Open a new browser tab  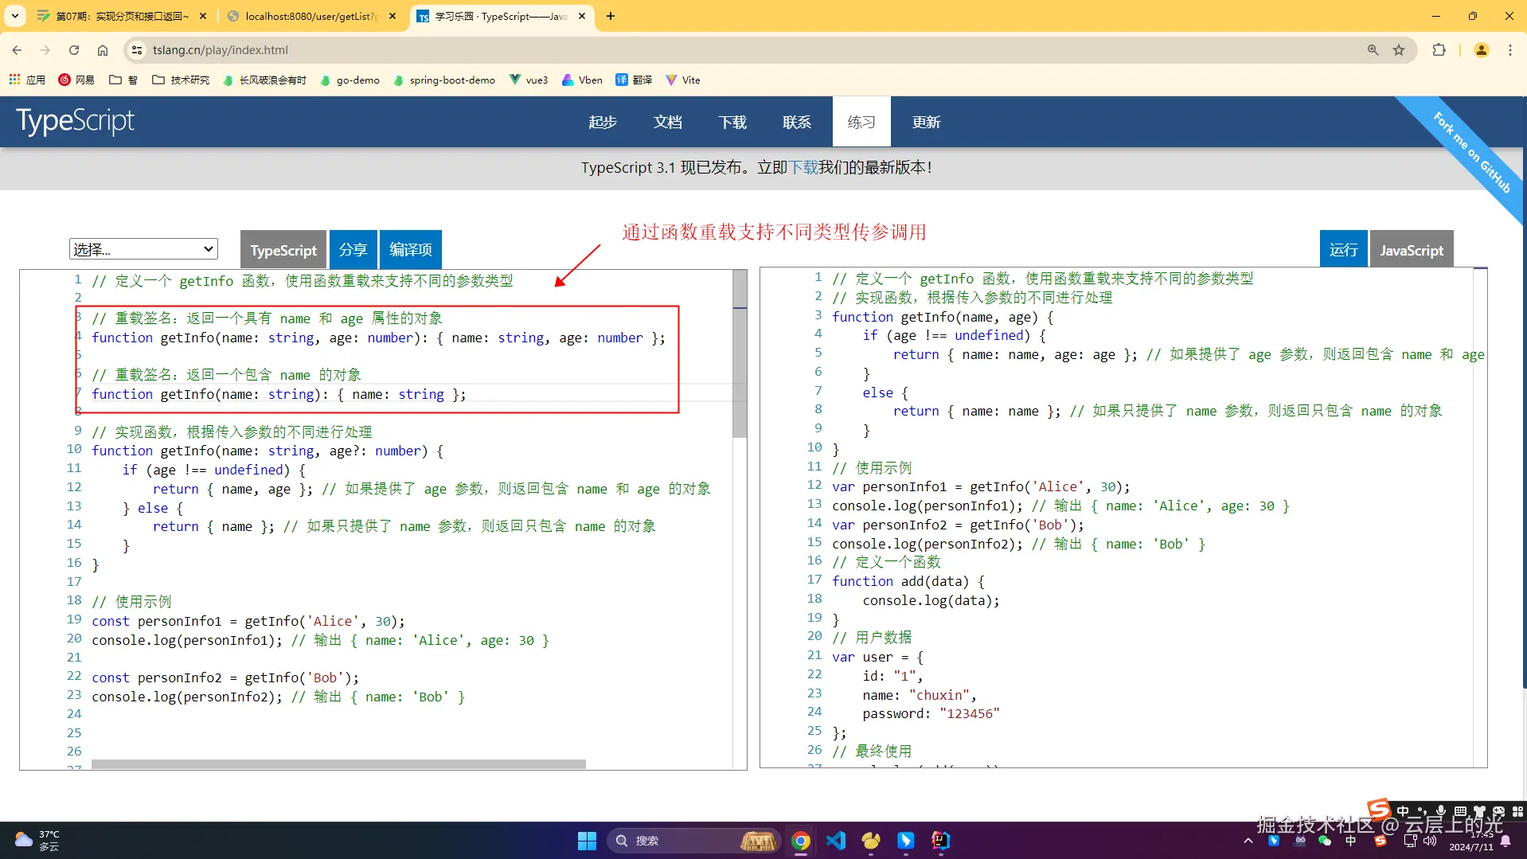[x=611, y=16]
